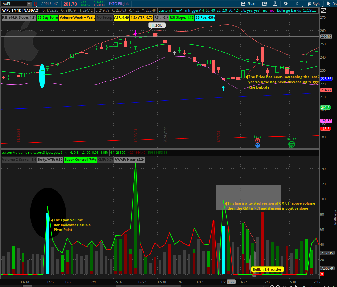The image size is (337, 287).
Task: Click the 27.7815 volume axis label
Action: 327,253
